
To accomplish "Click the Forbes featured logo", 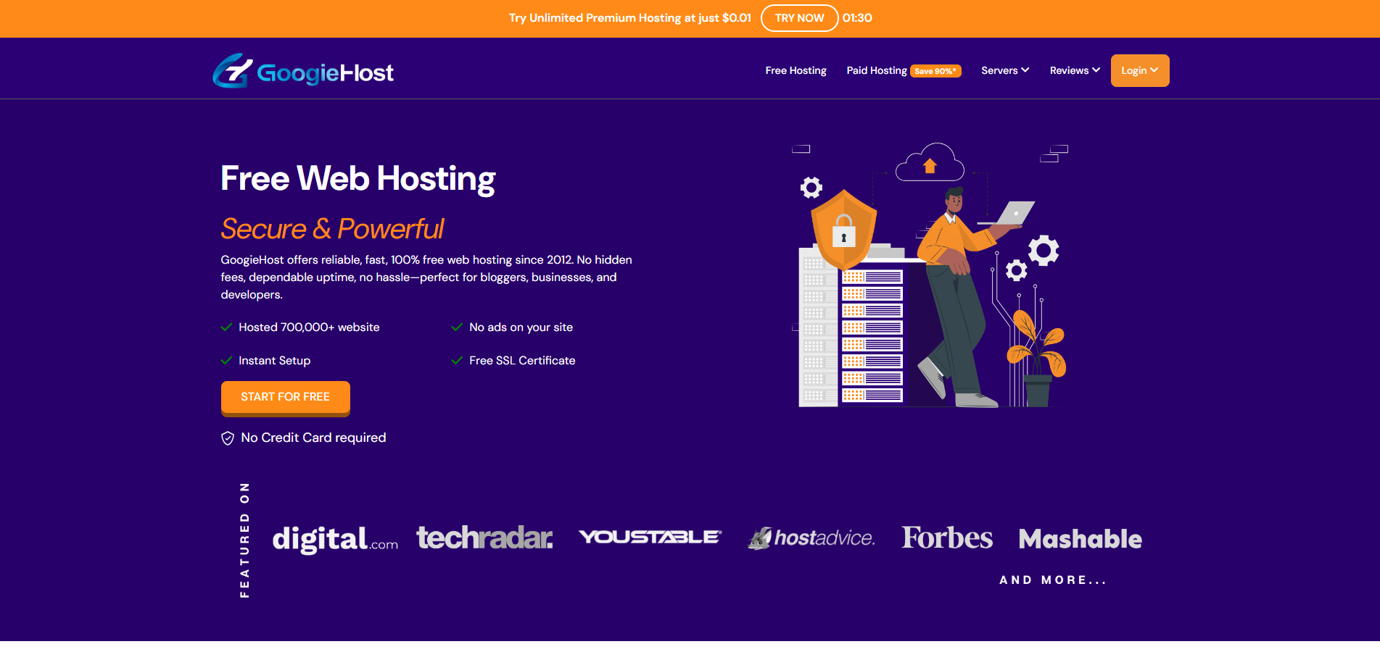I will pyautogui.click(x=947, y=538).
